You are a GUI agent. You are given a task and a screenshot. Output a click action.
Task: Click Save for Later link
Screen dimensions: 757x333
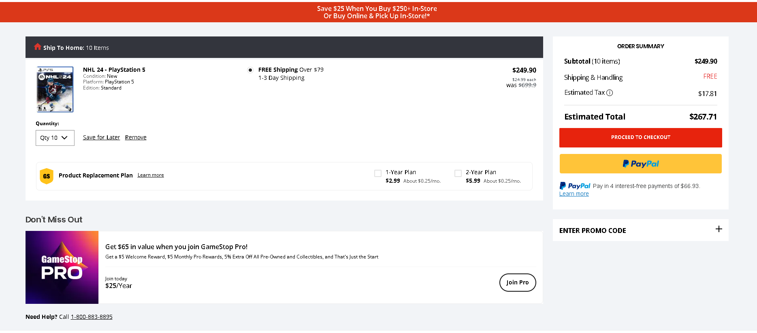coord(101,137)
